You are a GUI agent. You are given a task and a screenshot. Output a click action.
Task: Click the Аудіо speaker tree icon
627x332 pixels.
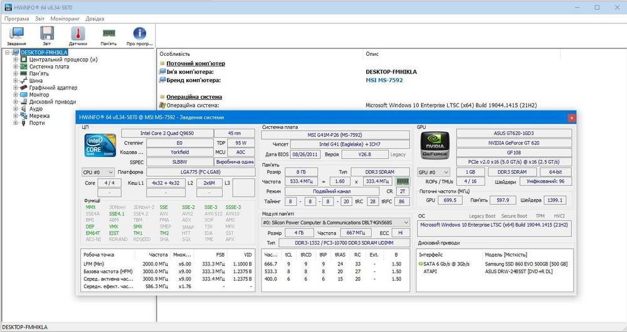(24, 109)
